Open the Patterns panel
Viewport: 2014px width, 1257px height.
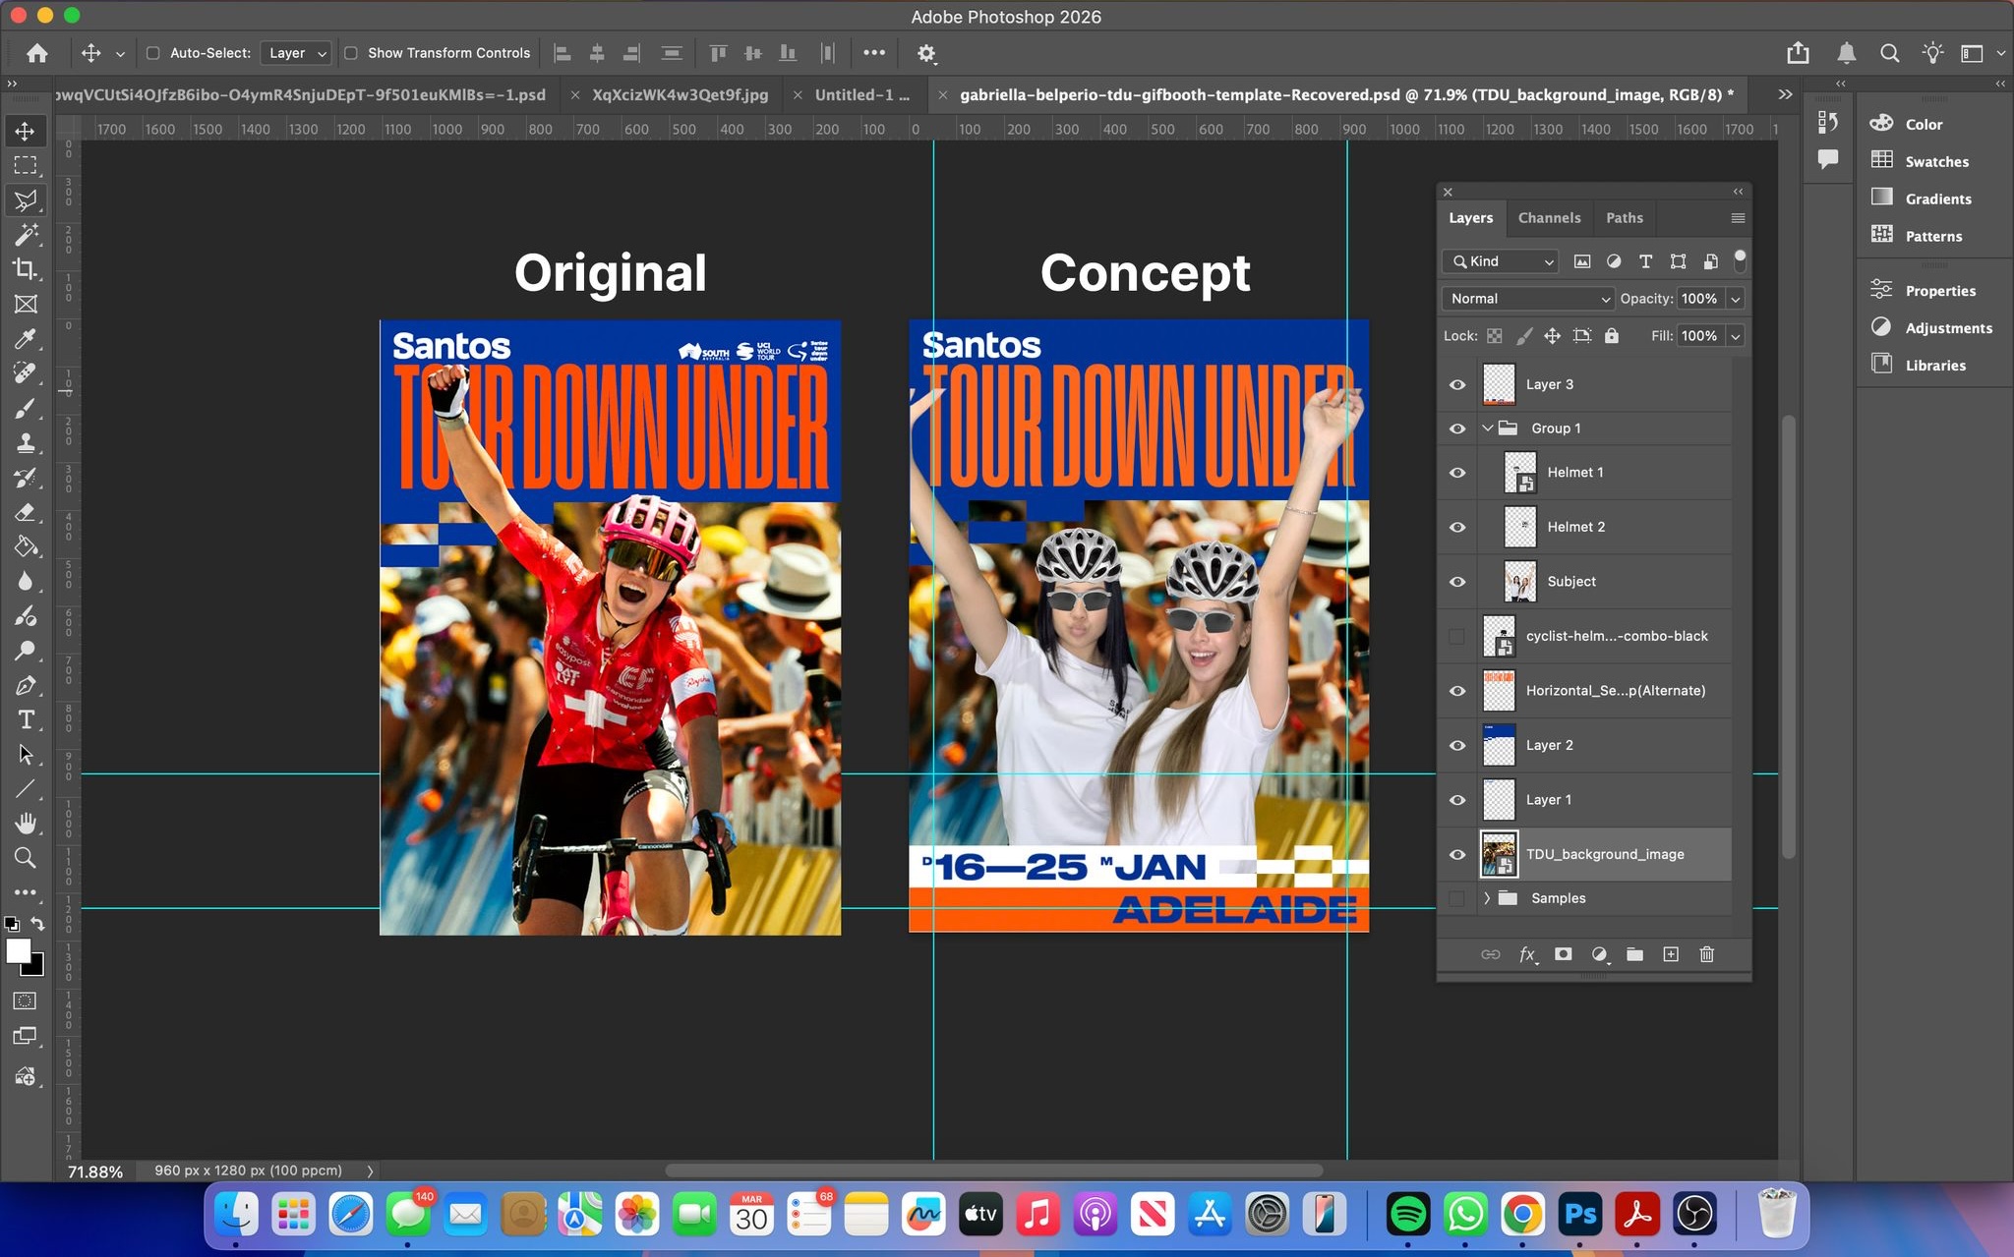1933,237
